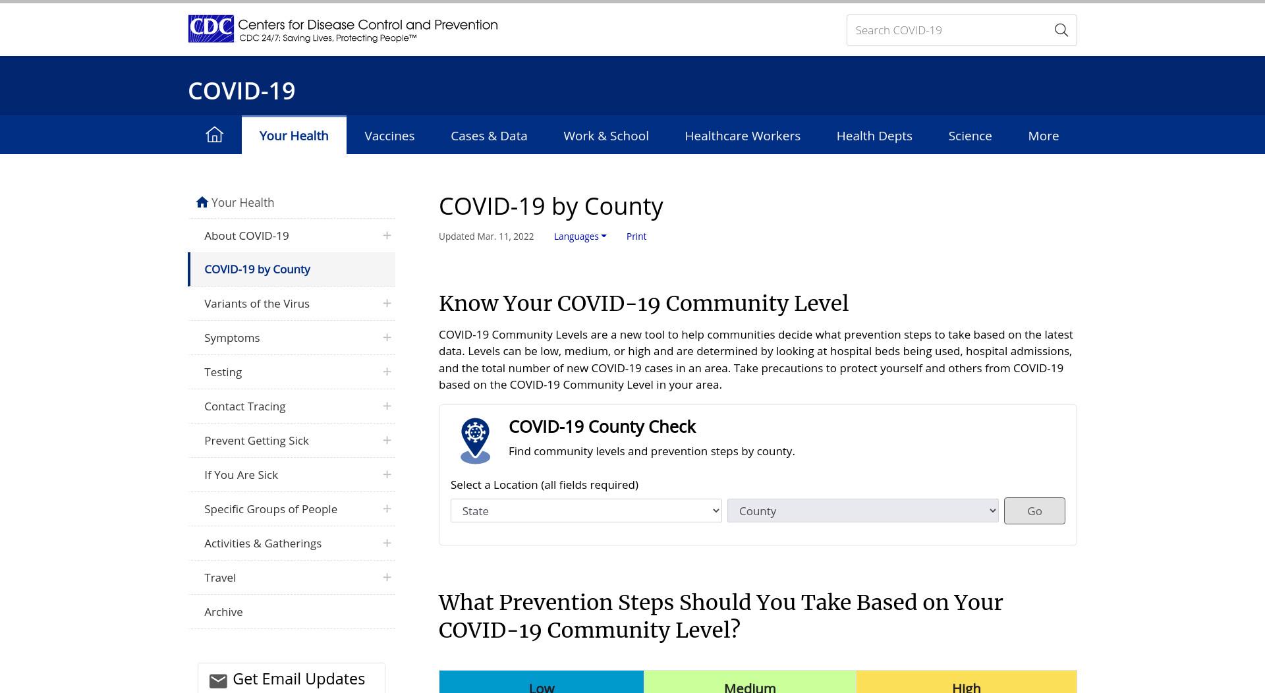The width and height of the screenshot is (1265, 693).
Task: Open the Healthcare Workers tab
Action: click(743, 136)
